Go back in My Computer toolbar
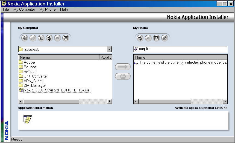The image size is (235, 143). [25, 38]
